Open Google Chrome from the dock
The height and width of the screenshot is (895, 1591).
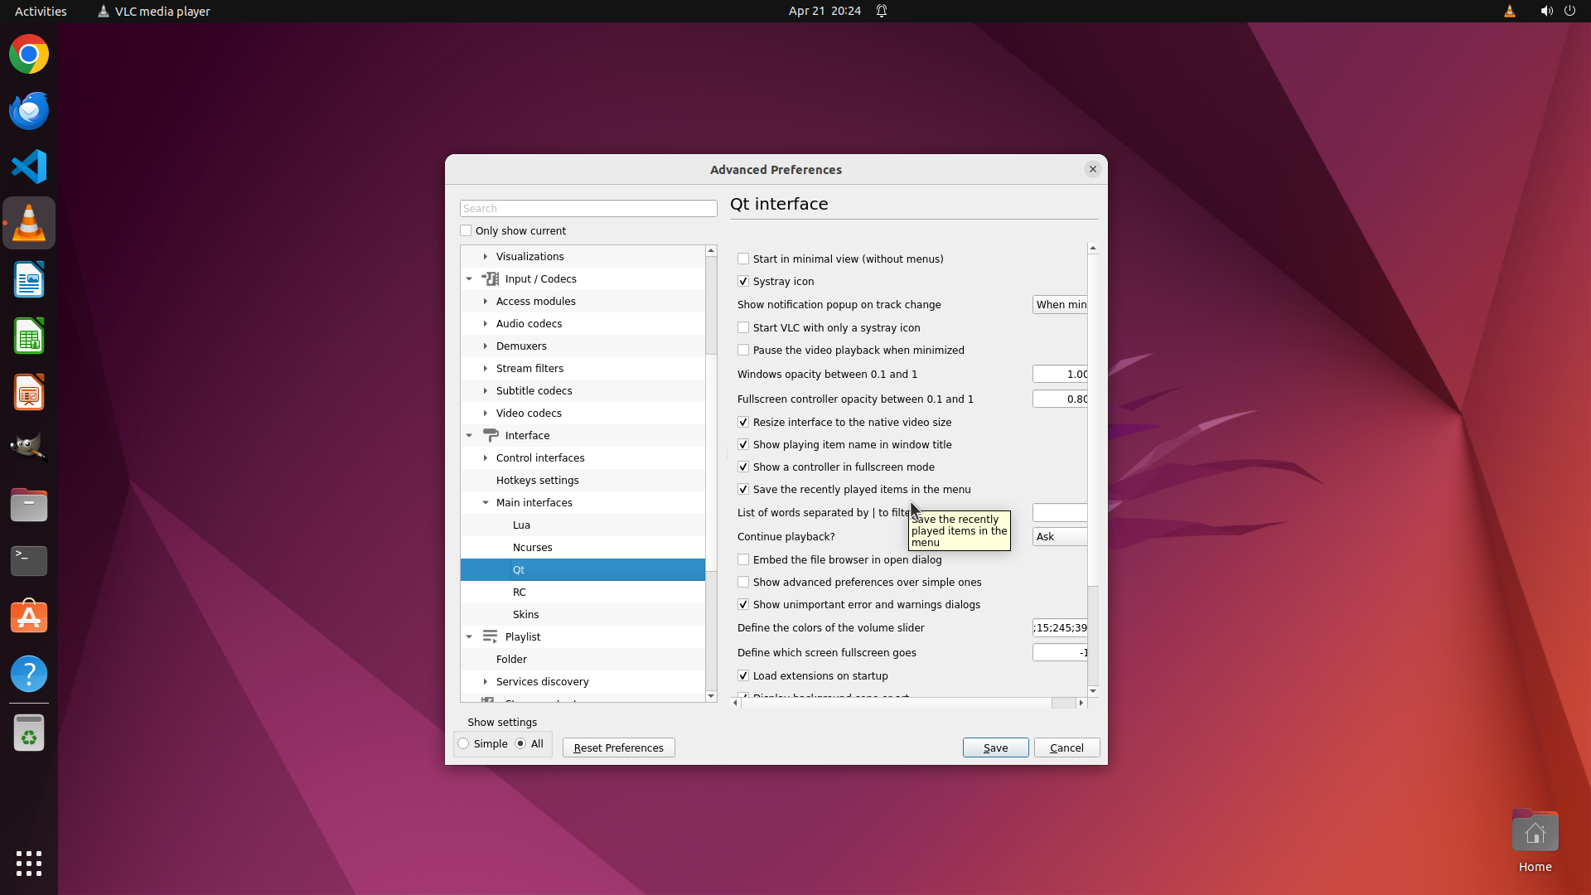[x=29, y=55]
